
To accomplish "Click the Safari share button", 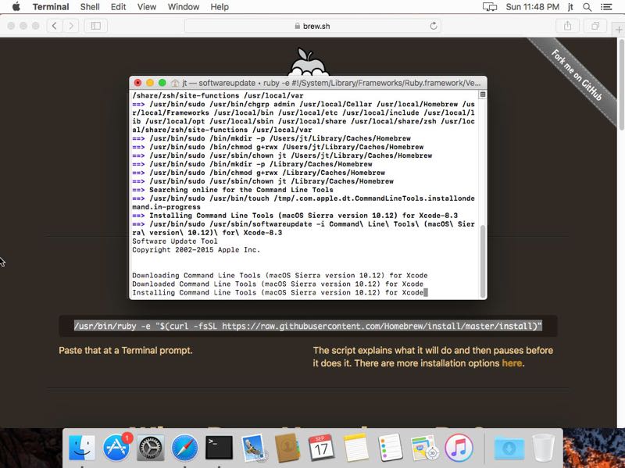I will click(x=567, y=26).
